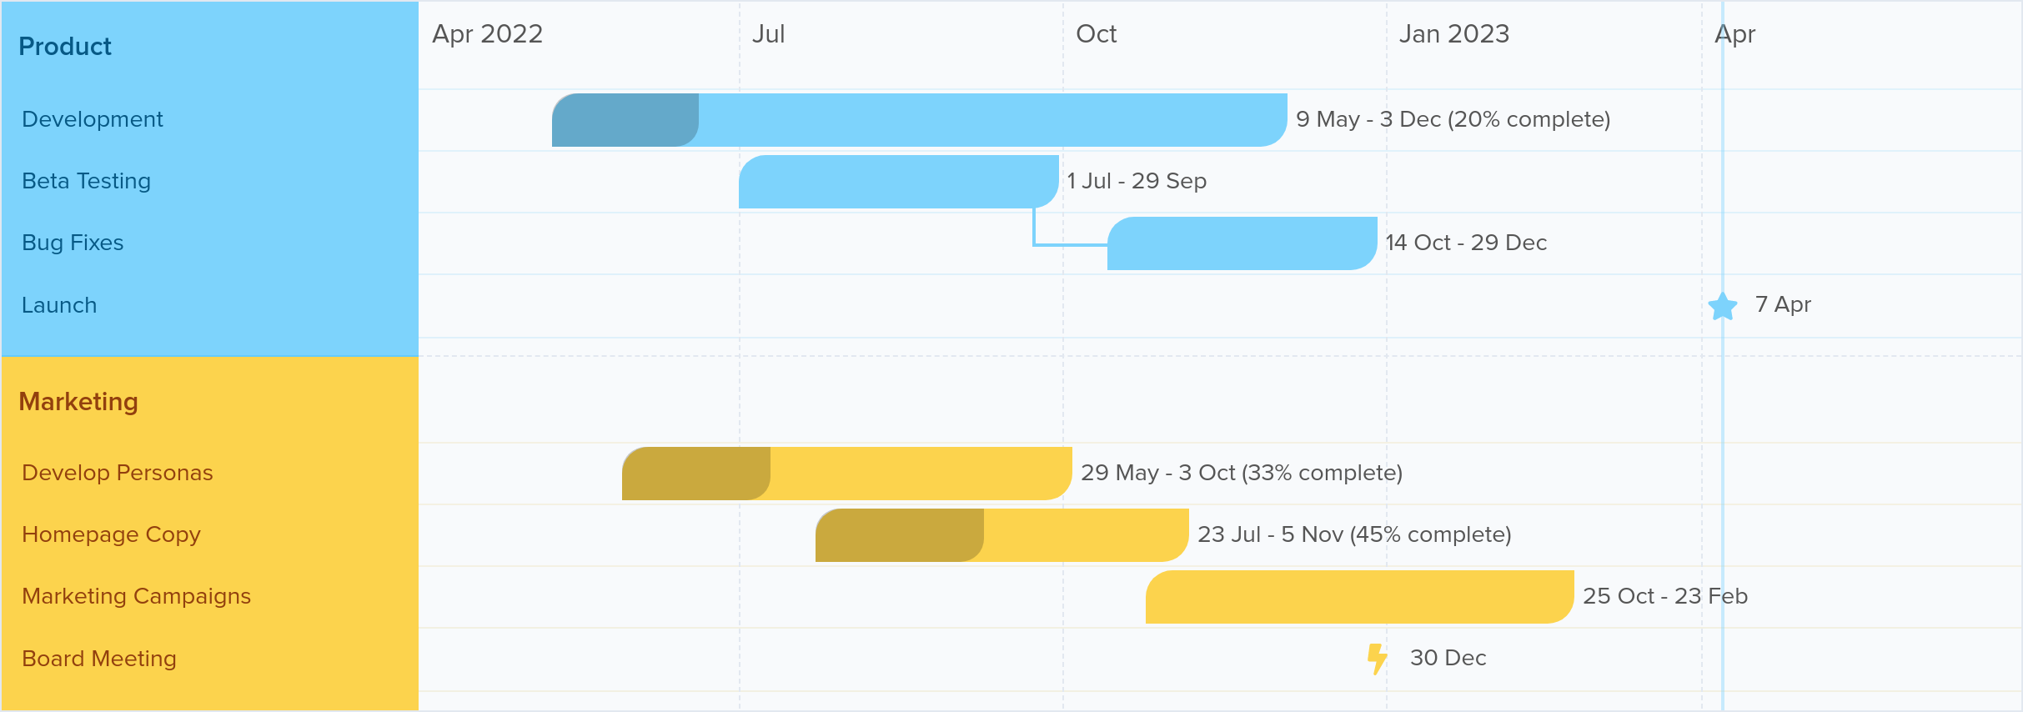This screenshot has height=712, width=2023.
Task: Select the Beta Testing row label
Action: pos(87,181)
